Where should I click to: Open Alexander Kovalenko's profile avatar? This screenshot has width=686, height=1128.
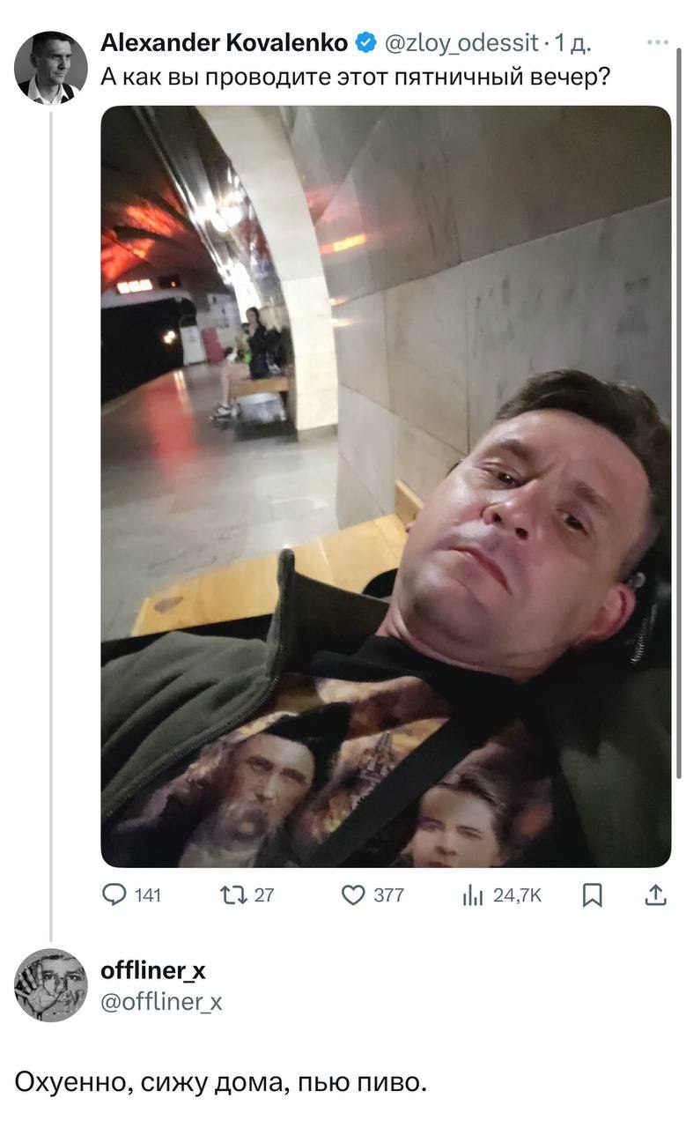(51, 68)
